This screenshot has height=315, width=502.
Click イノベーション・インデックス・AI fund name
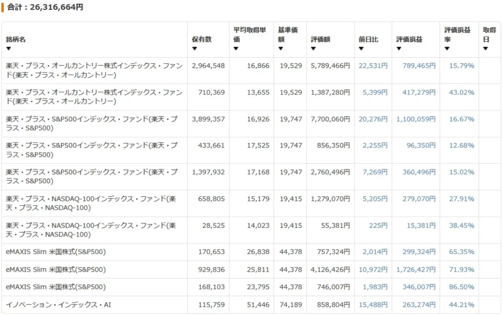[x=58, y=305]
